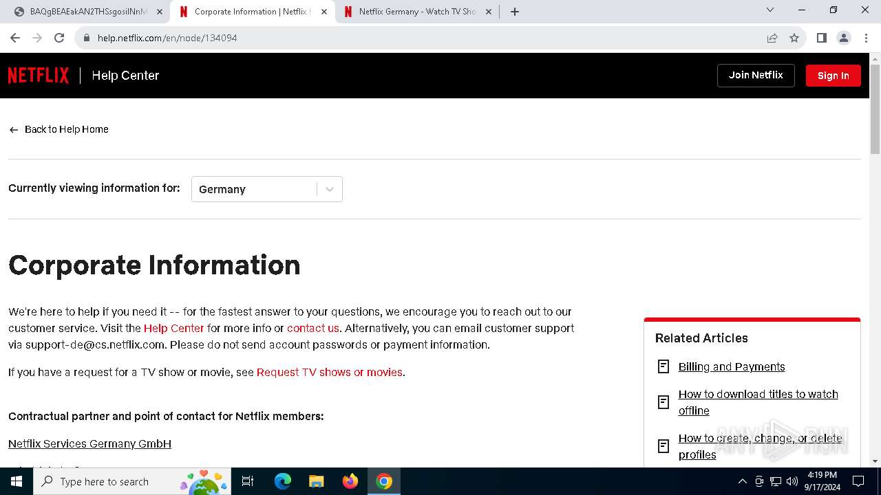The width and height of the screenshot is (881, 495).
Task: Click the Sign In button
Action: (x=834, y=76)
